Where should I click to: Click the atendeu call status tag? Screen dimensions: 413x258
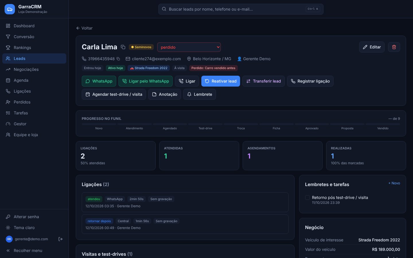pos(94,199)
